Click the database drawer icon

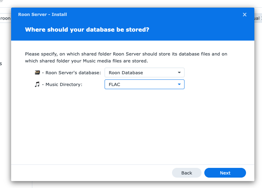37,73
